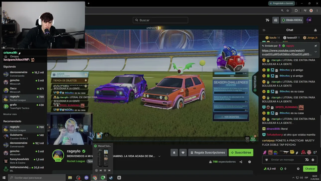Screen dimensions: 321x181
Task: Click the Suscribirse button
Action: coord(241,153)
